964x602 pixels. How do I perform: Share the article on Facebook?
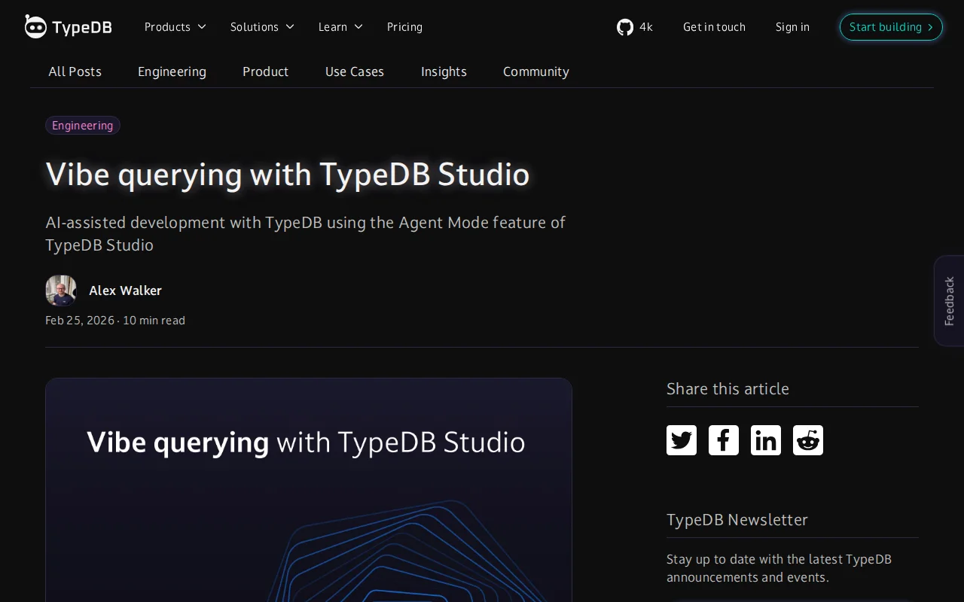coord(724,440)
